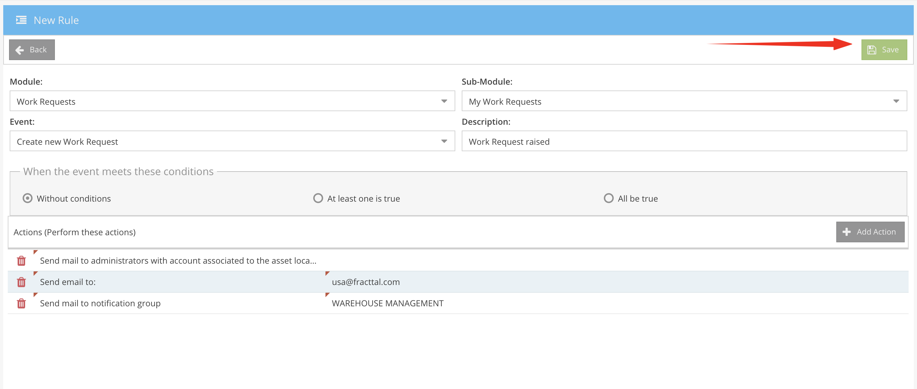Click the Save floppy disk icon
The height and width of the screenshot is (389, 917).
(871, 50)
